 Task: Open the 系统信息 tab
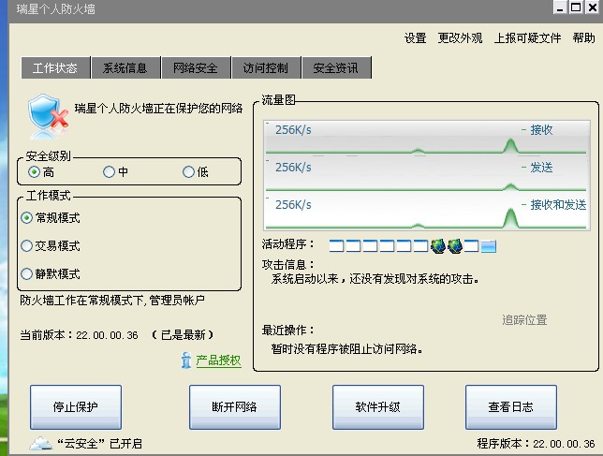[125, 67]
